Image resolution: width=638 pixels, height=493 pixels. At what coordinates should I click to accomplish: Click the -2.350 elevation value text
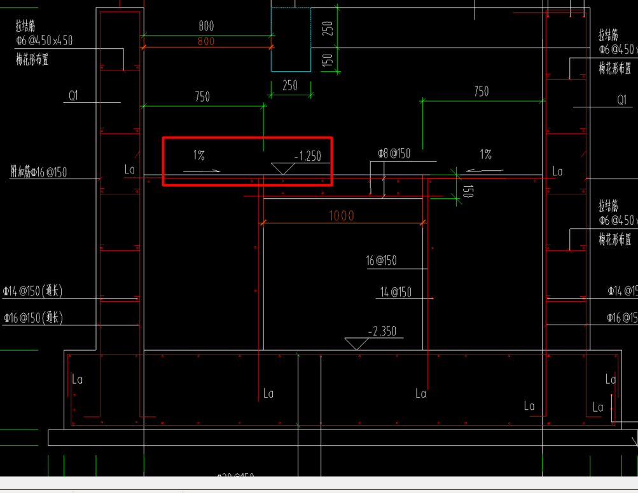coord(382,331)
